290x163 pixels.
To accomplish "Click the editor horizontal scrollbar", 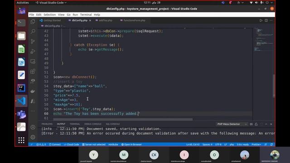I will (x=123, y=120).
